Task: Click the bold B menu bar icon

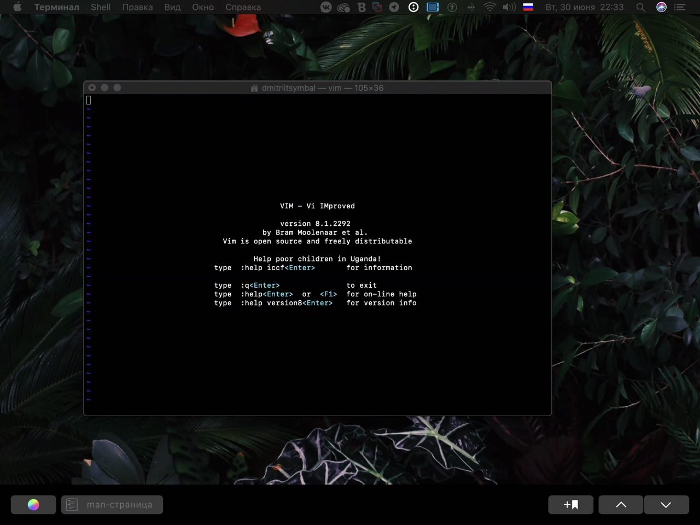Action: pos(361,7)
